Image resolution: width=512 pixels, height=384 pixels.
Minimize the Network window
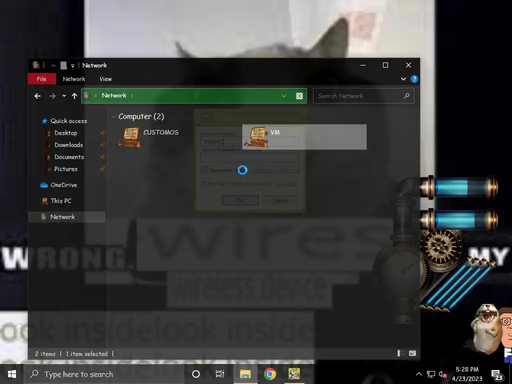point(363,65)
